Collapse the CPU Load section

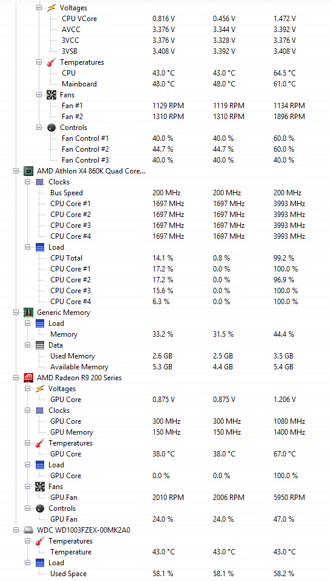27,247
